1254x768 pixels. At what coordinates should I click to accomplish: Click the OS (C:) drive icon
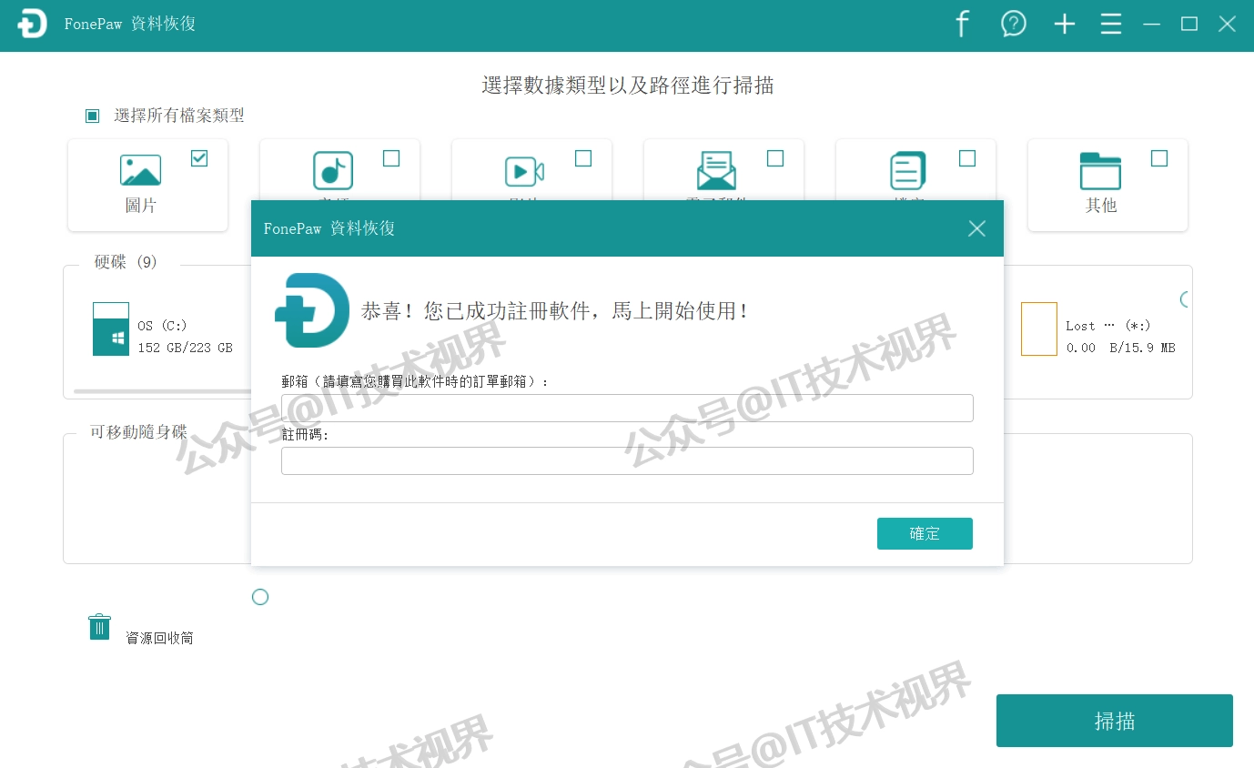click(x=111, y=328)
